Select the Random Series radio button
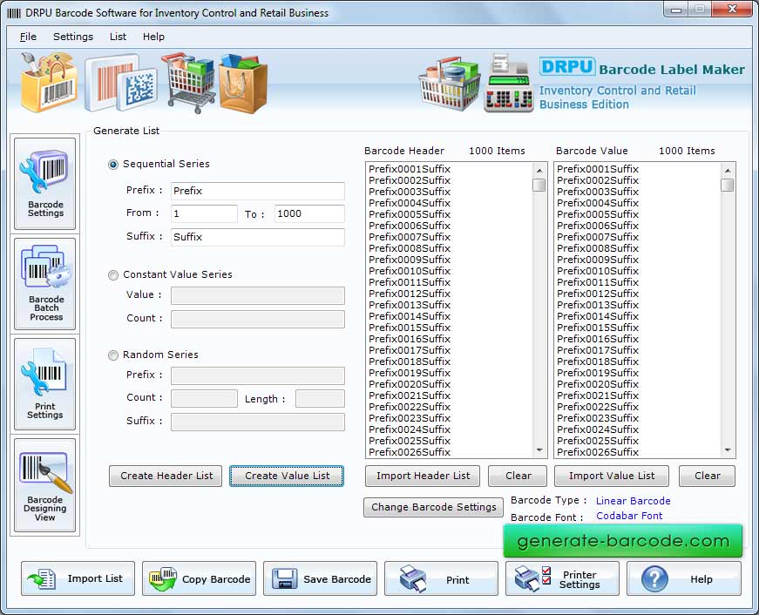The height and width of the screenshot is (615, 759). [113, 355]
